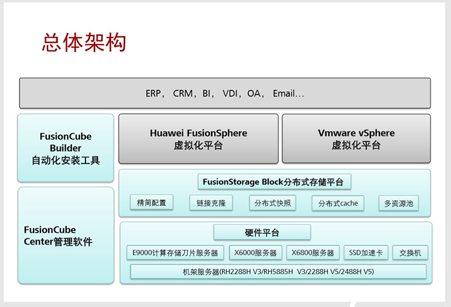Click the FusionCube Builder 自动化安装工具 box
Viewport: 451px width, 307px height.
tap(66, 148)
